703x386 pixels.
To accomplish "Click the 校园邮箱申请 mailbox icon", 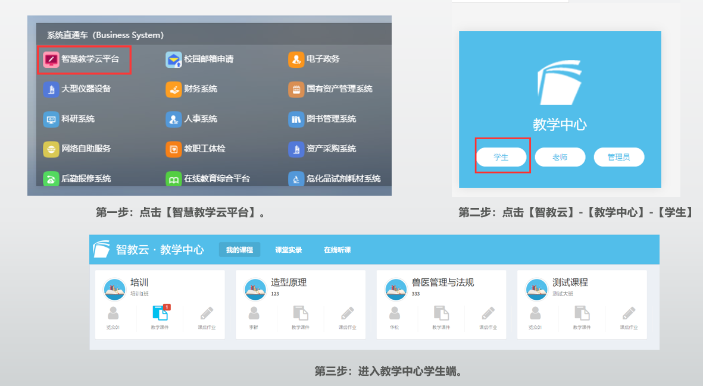I will pyautogui.click(x=174, y=59).
